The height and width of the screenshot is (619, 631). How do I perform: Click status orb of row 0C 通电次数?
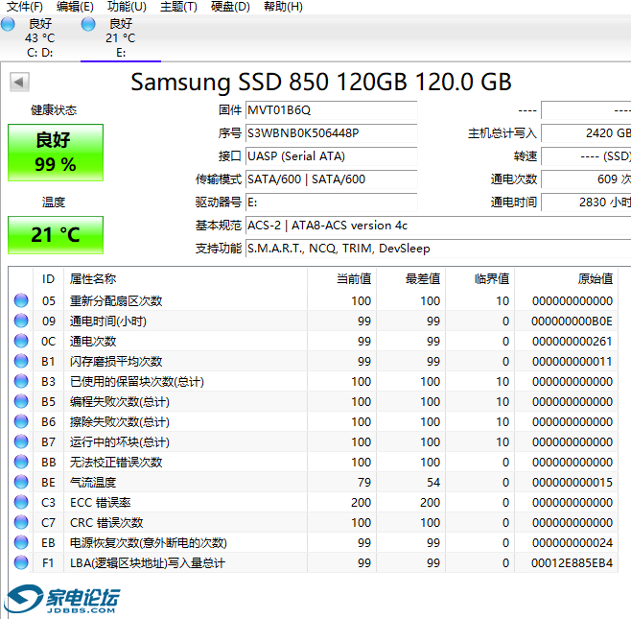click(x=21, y=341)
